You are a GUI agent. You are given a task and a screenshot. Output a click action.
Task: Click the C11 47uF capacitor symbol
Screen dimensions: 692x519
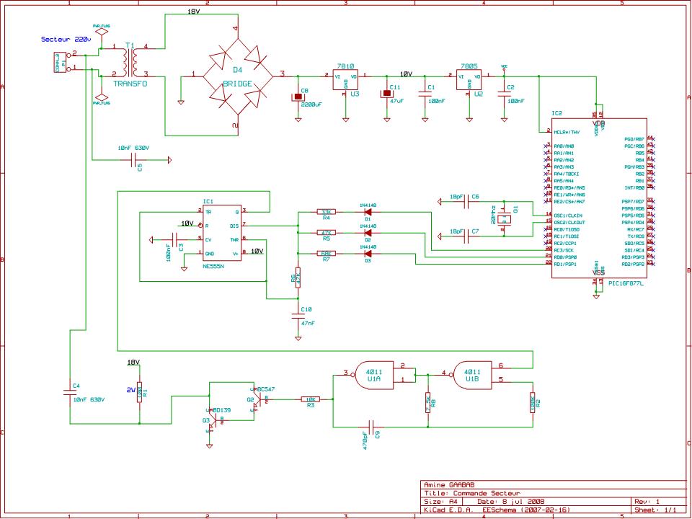tap(386, 94)
